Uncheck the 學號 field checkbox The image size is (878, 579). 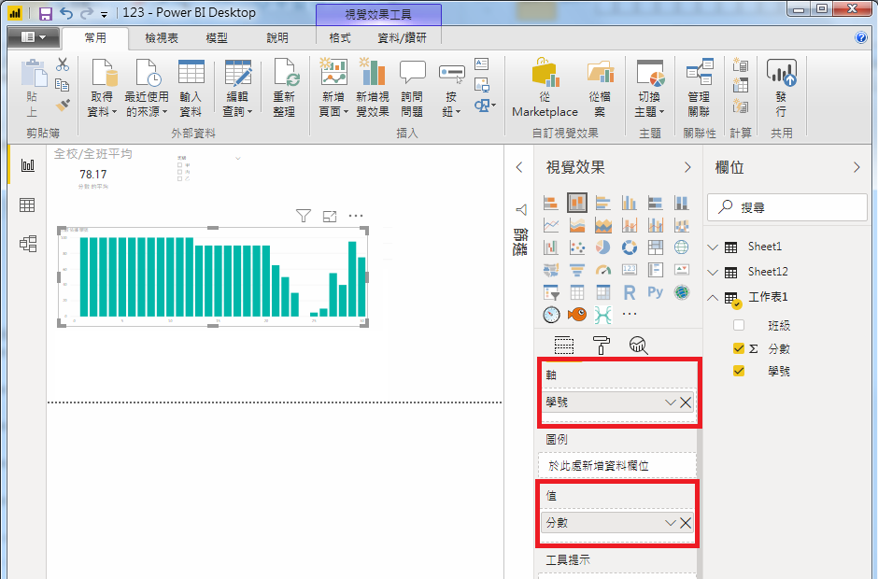click(739, 371)
